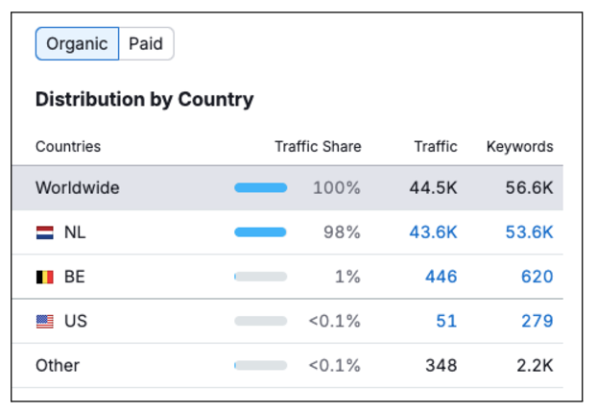Click the BE 1% traffic share bar
597x414 pixels.
pos(260,277)
